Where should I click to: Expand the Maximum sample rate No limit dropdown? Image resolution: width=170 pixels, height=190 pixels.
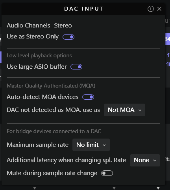pos(91,145)
